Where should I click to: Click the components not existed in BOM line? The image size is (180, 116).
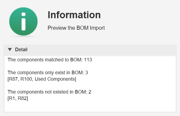[49, 92]
